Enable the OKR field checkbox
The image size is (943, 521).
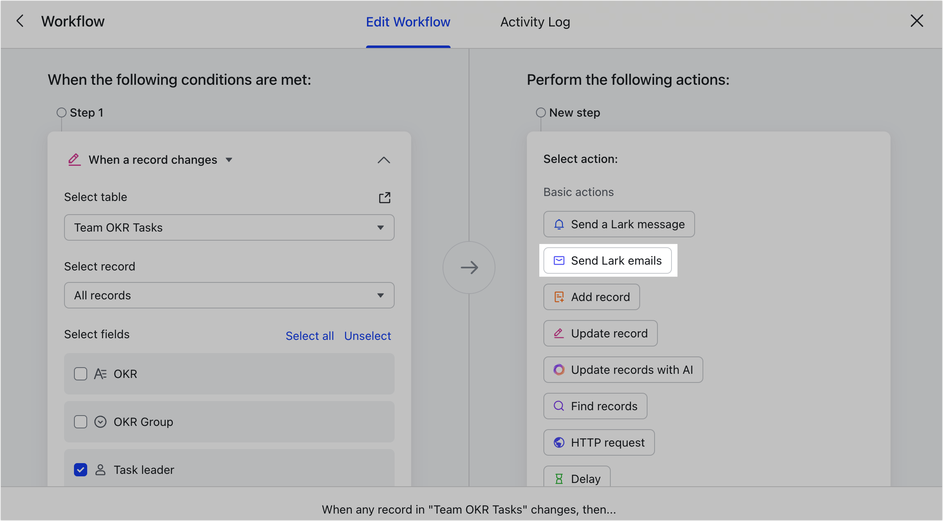pos(81,374)
